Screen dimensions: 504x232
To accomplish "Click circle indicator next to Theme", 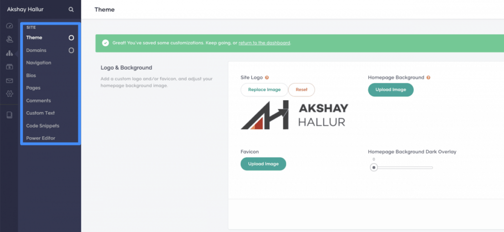I will [71, 37].
